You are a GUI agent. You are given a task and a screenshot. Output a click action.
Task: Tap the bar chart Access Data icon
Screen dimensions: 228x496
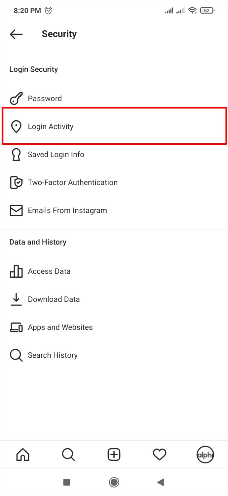point(16,271)
